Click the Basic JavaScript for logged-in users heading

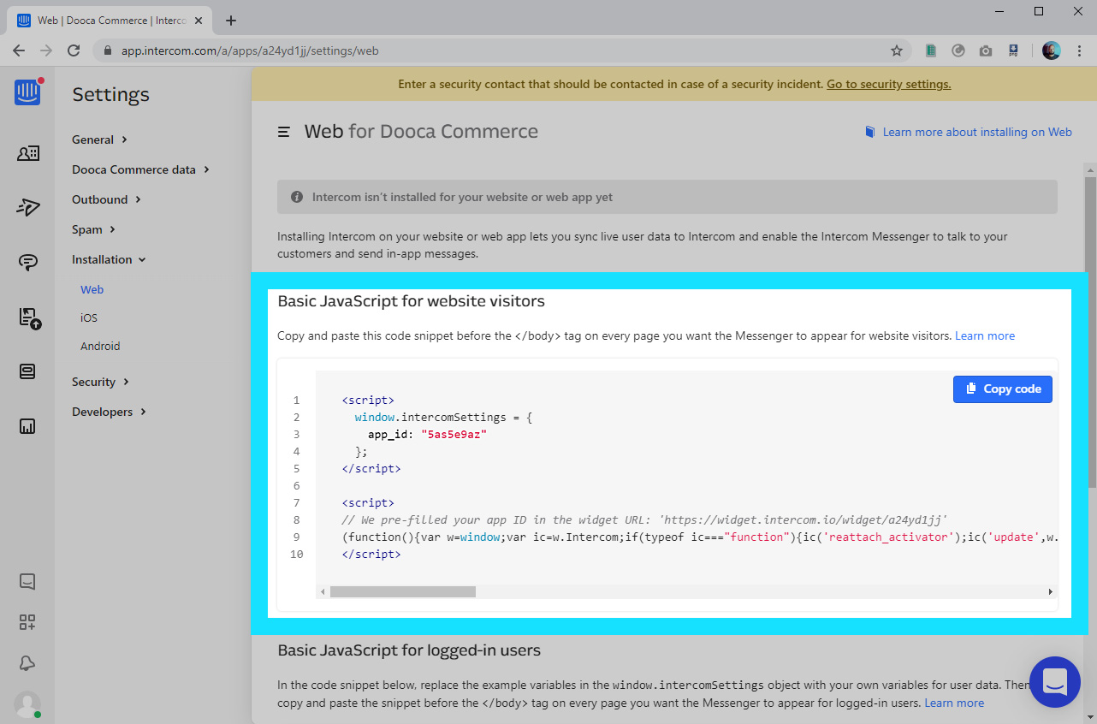tap(409, 650)
